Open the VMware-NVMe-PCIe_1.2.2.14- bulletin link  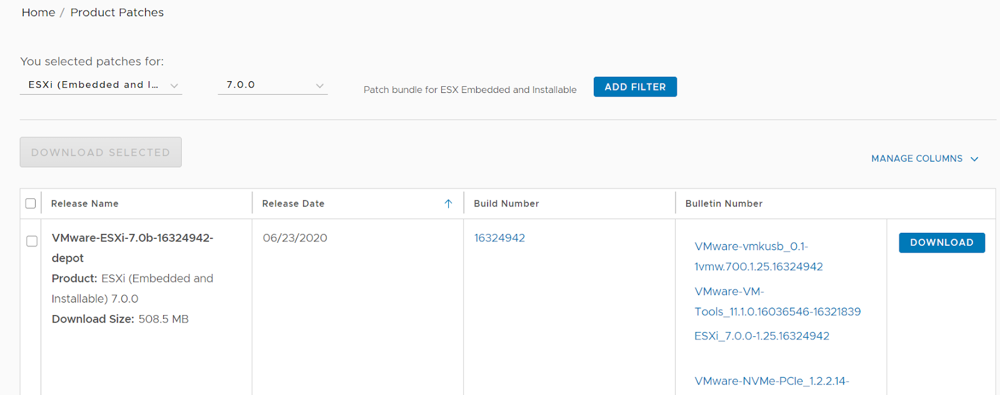(x=772, y=381)
